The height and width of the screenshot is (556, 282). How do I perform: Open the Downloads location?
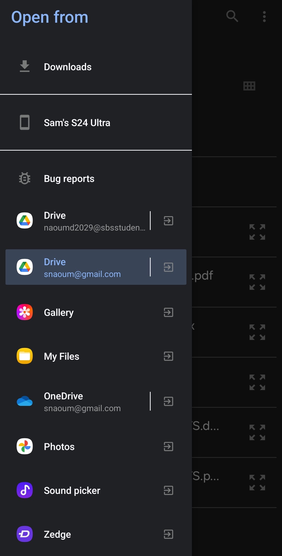pyautogui.click(x=96, y=67)
